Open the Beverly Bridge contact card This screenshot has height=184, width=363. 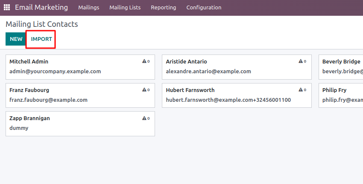pyautogui.click(x=341, y=67)
